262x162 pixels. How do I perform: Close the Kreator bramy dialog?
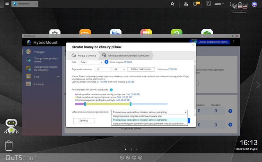193,45
